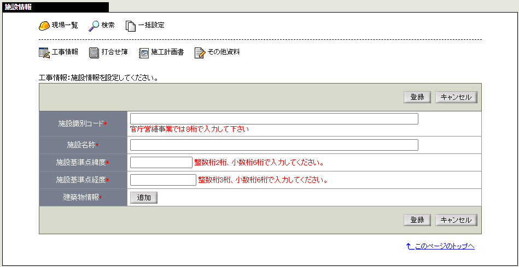Focus the 施設基準点緯度 input field
Screen dimensions: 519x267
tap(161, 162)
